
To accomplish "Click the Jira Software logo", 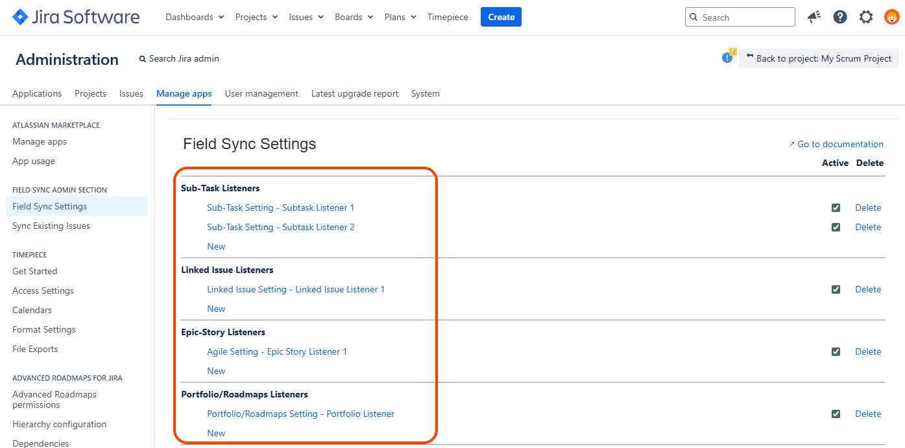I will point(76,17).
